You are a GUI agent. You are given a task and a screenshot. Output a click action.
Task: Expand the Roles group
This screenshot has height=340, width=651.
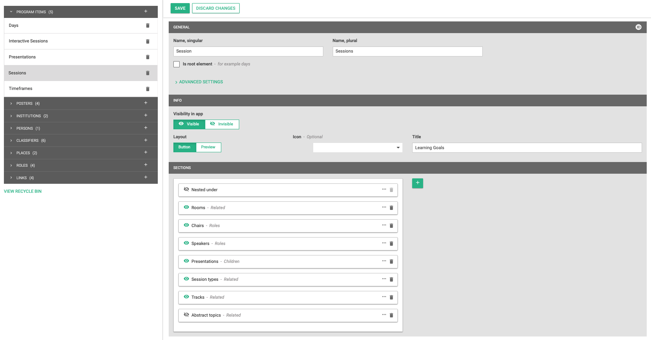coord(11,166)
